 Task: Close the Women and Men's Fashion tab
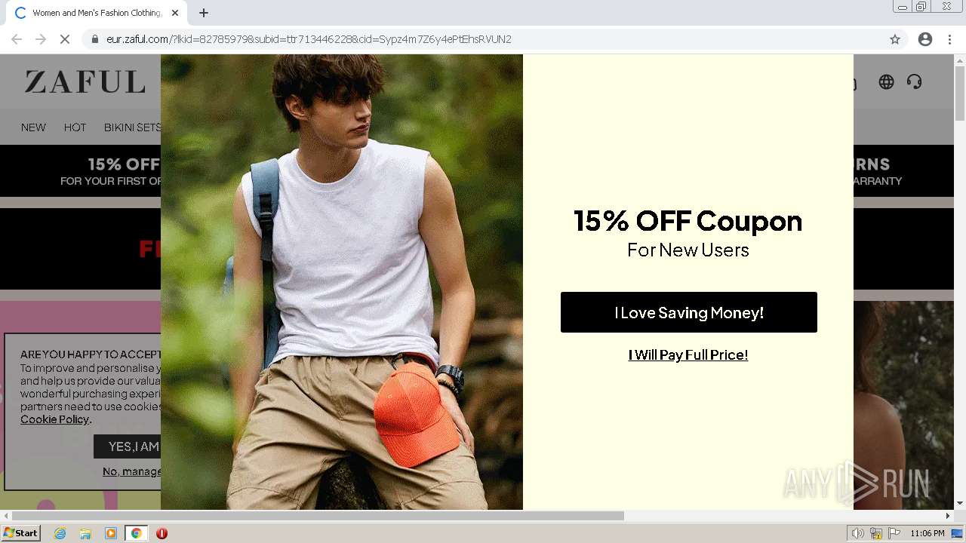pyautogui.click(x=175, y=13)
